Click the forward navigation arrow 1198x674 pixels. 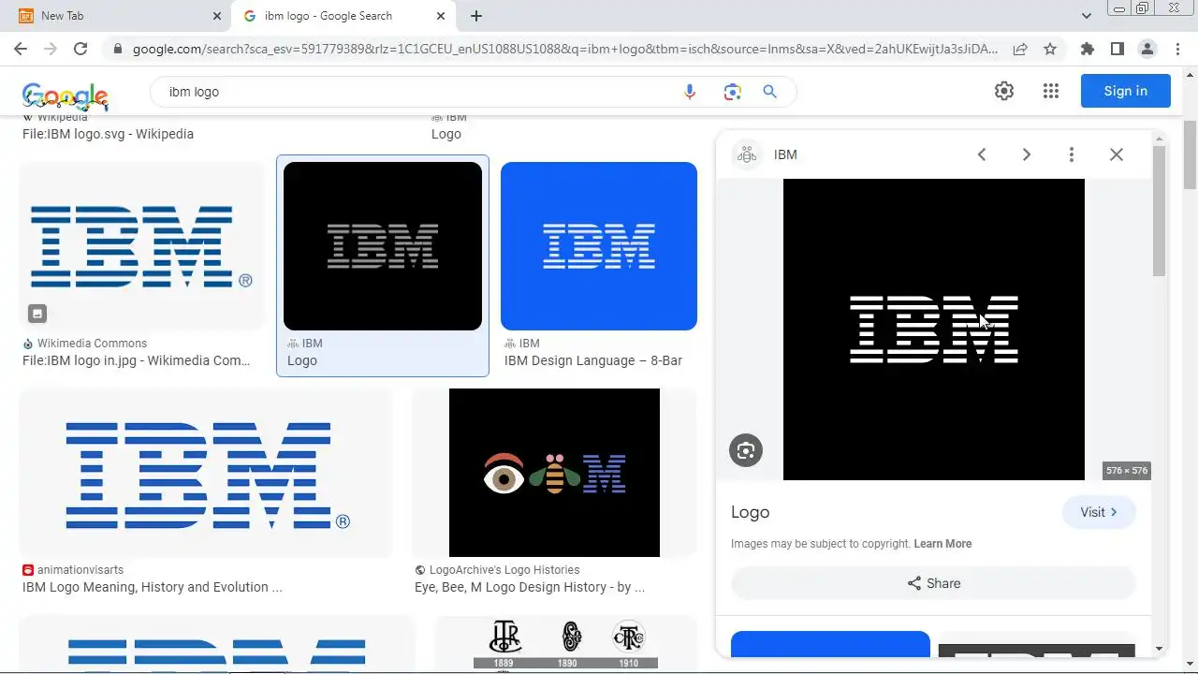tap(51, 49)
